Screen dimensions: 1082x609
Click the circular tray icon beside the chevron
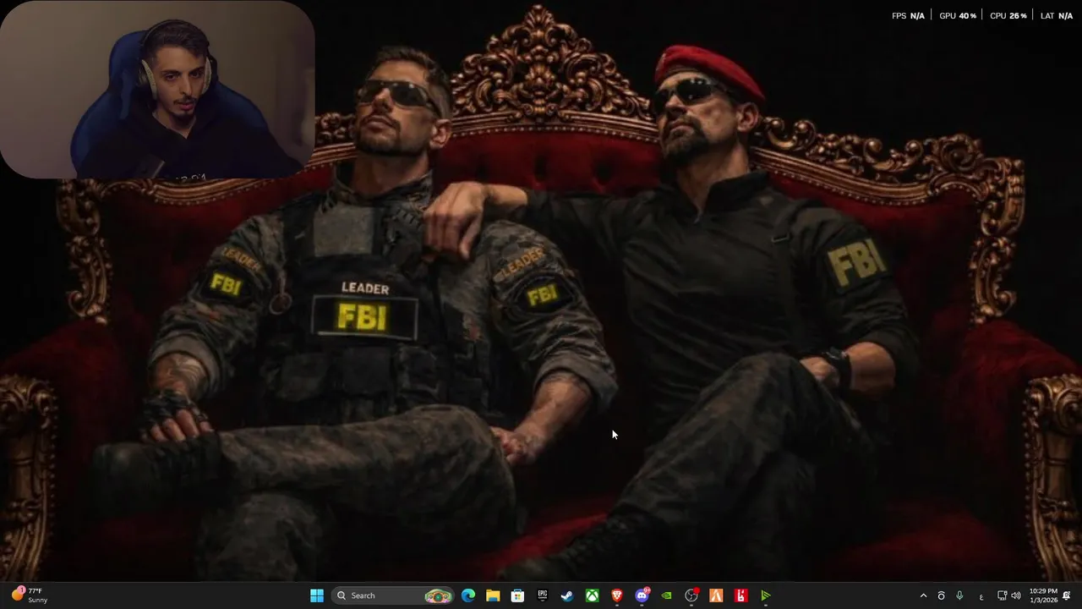coord(941,595)
